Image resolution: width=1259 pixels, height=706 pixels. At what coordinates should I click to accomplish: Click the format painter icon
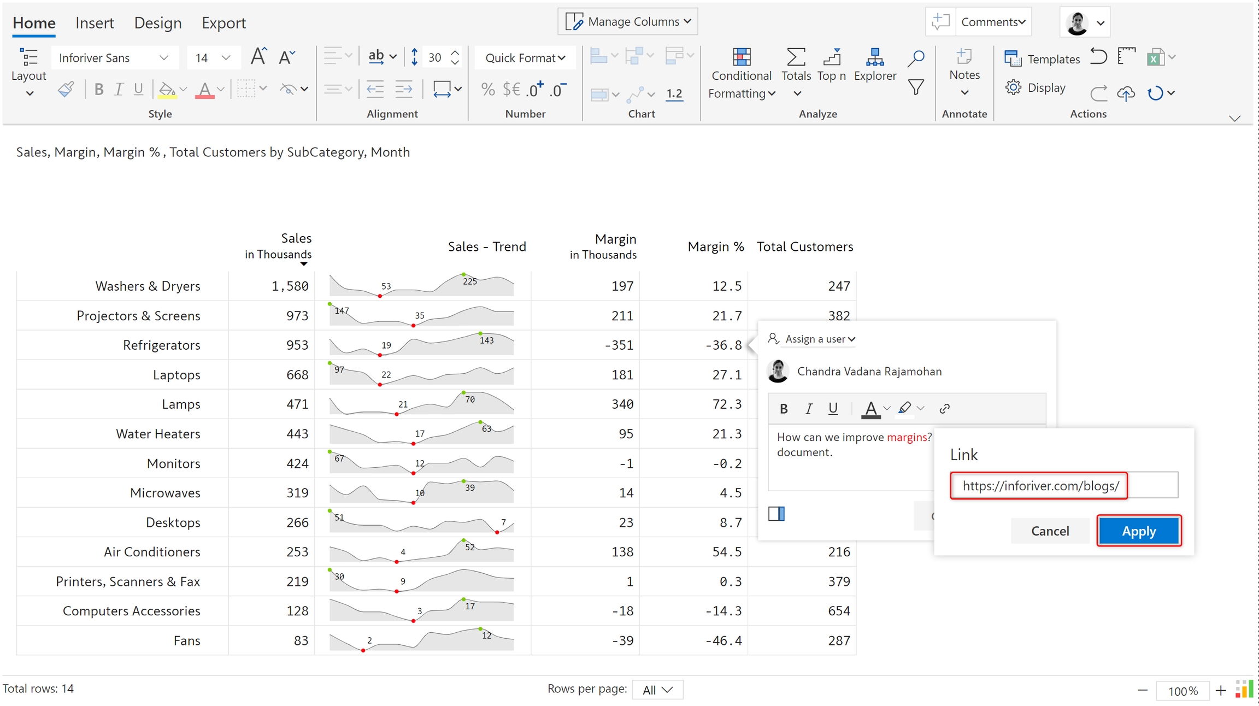66,89
